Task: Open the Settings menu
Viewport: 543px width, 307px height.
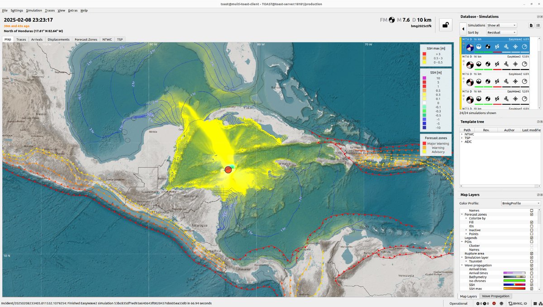Action: tap(17, 10)
